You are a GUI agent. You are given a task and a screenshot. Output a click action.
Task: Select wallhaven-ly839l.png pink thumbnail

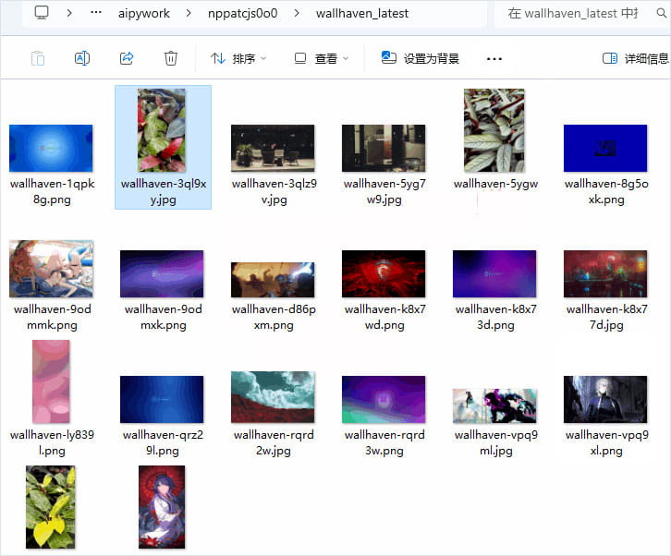pyautogui.click(x=51, y=381)
